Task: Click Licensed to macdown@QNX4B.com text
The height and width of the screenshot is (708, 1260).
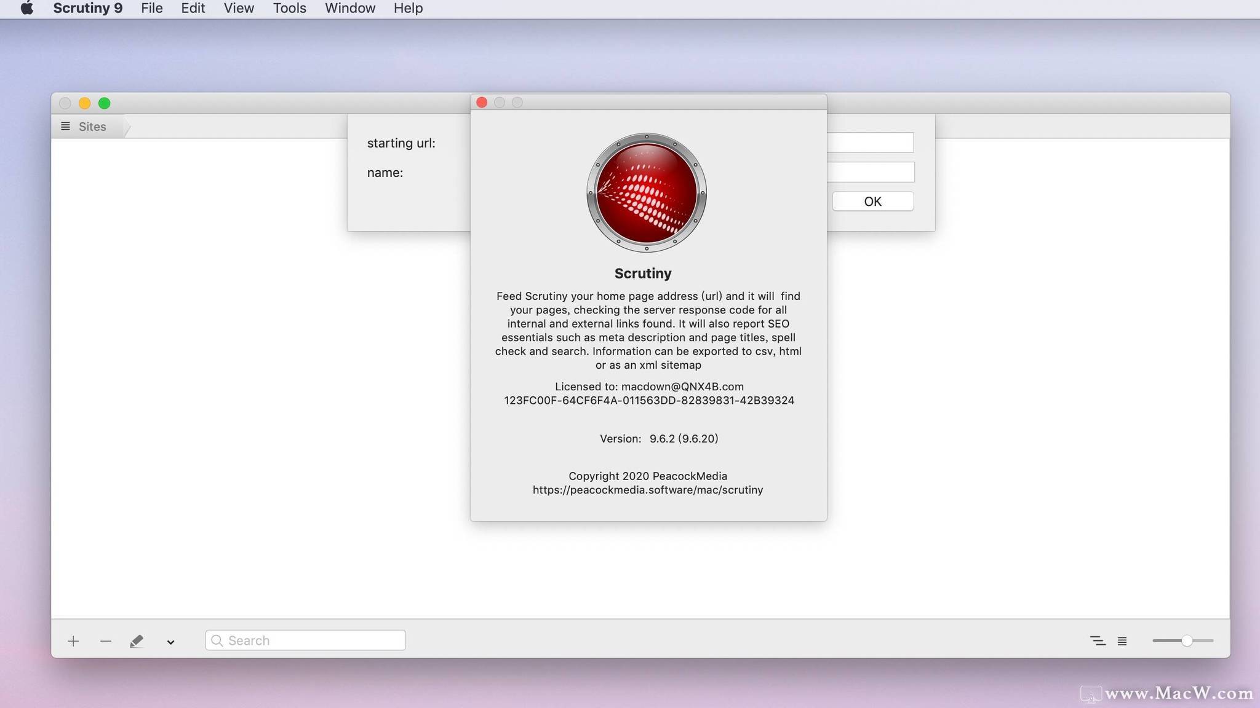Action: pos(649,387)
